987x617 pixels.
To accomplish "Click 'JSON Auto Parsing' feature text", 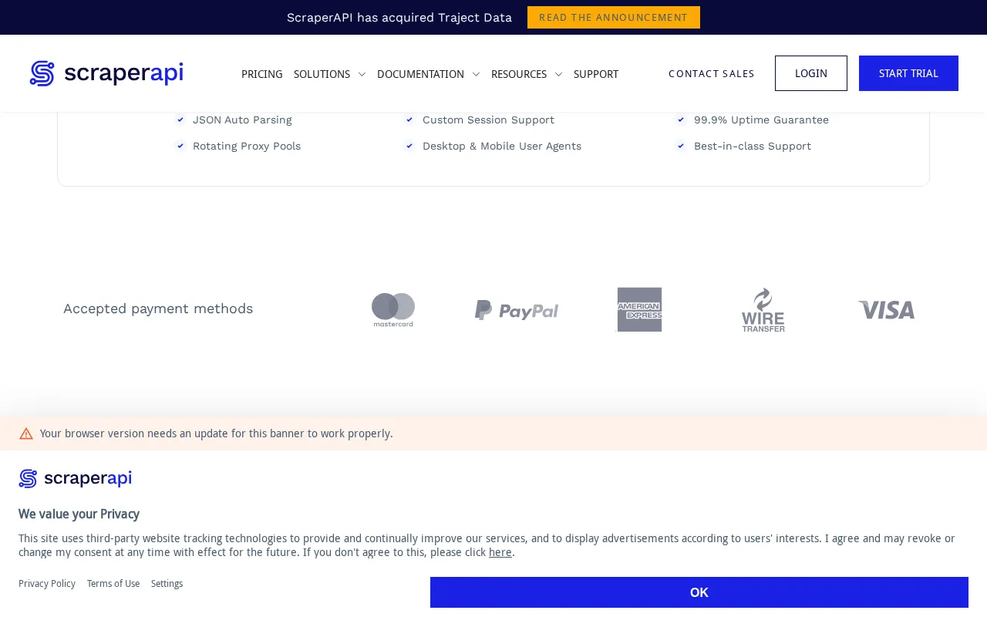I will 242,120.
